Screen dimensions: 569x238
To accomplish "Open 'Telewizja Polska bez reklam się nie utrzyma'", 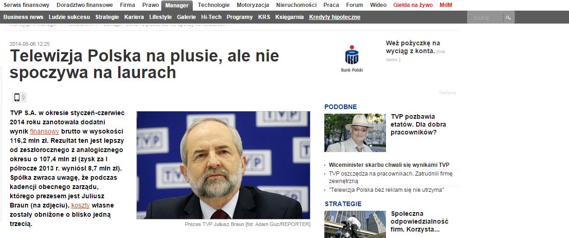I will point(386,190).
